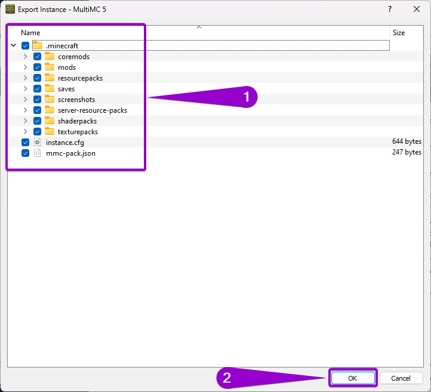Screen dimensions: 431x392
Task: Select the texturepacks row label
Action: [x=78, y=132]
